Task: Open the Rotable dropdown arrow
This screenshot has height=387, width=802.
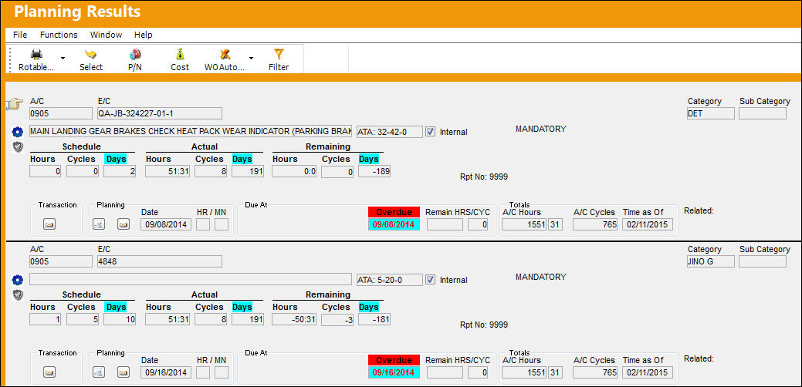Action: click(63, 58)
